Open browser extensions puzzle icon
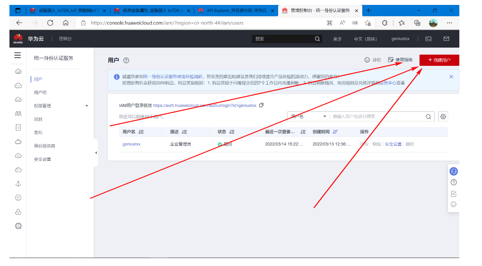The image size is (482, 266). point(385,23)
